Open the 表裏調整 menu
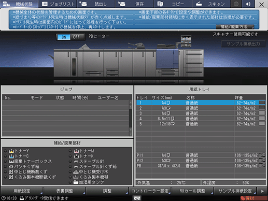The image size is (268, 201). click(64, 191)
